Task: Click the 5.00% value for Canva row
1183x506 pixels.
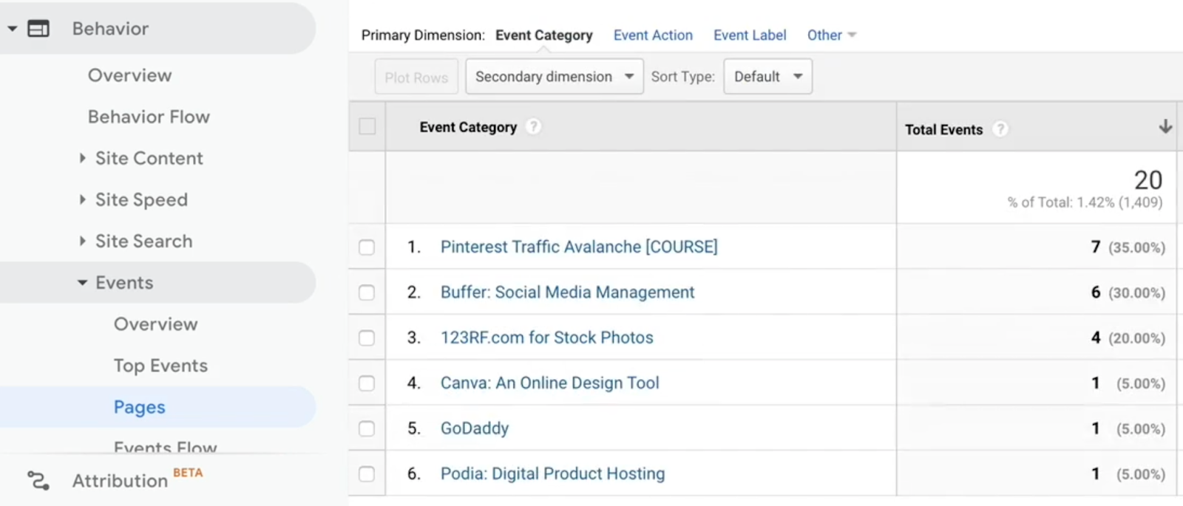Action: pos(1141,383)
